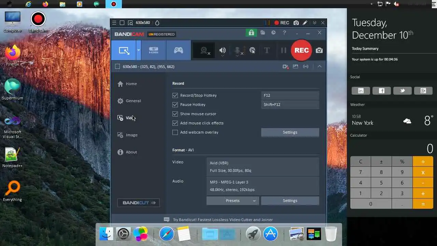
Task: Open the screen recording mode dropdown arrow
Action: pos(139,50)
